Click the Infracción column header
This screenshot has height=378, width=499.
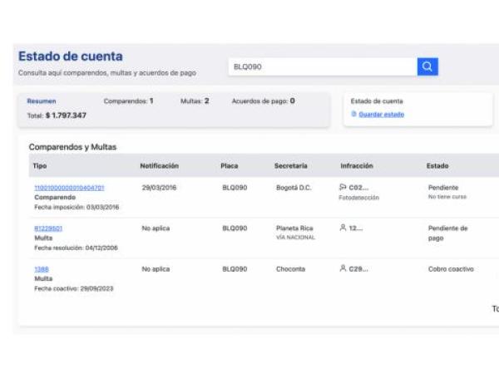(x=357, y=166)
